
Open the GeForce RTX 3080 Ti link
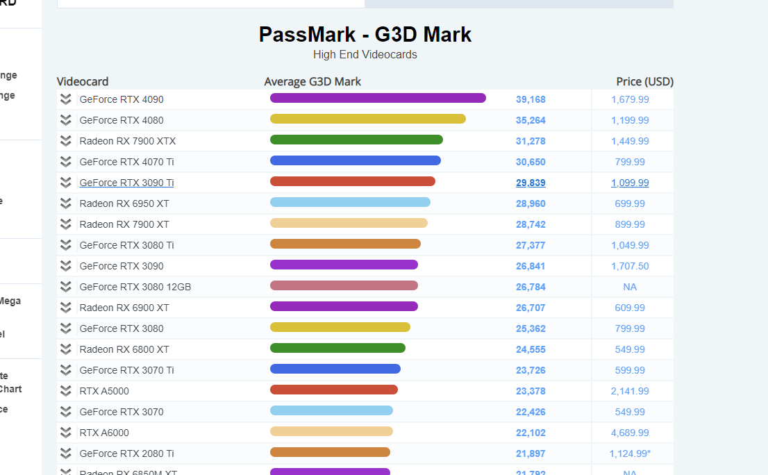126,245
